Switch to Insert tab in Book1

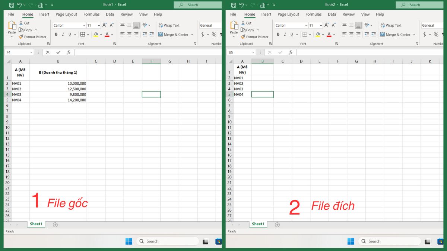pos(44,15)
